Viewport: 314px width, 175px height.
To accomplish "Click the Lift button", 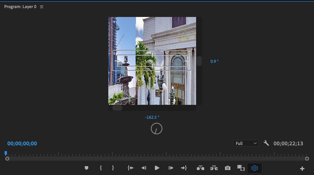I will (200, 168).
